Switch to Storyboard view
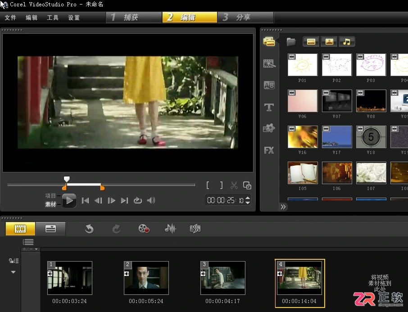The height and width of the screenshot is (312, 408). [20, 229]
